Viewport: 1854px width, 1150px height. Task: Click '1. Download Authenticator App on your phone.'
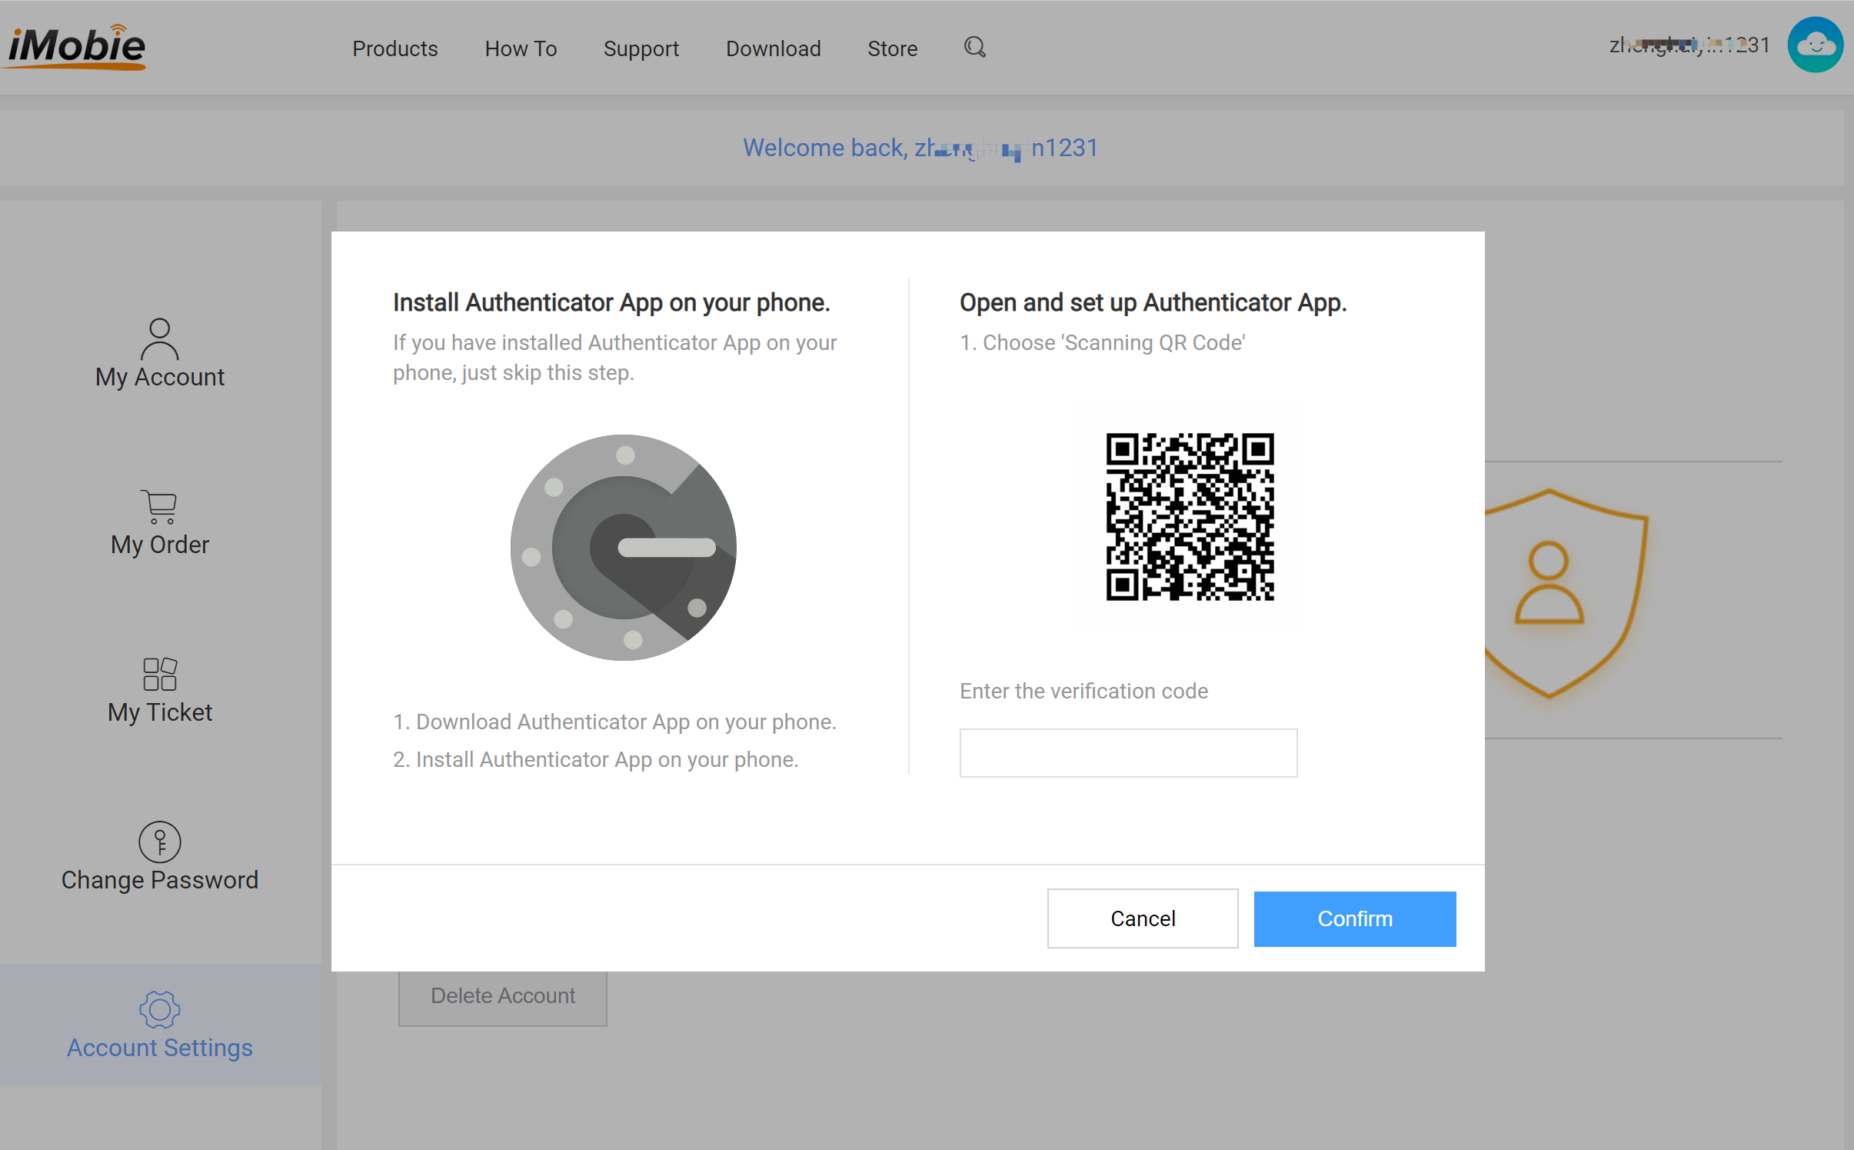point(614,722)
